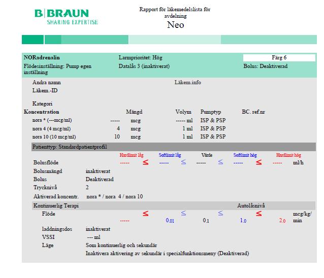
Task: Click the 'Flöde' row label
Action: tap(49, 214)
